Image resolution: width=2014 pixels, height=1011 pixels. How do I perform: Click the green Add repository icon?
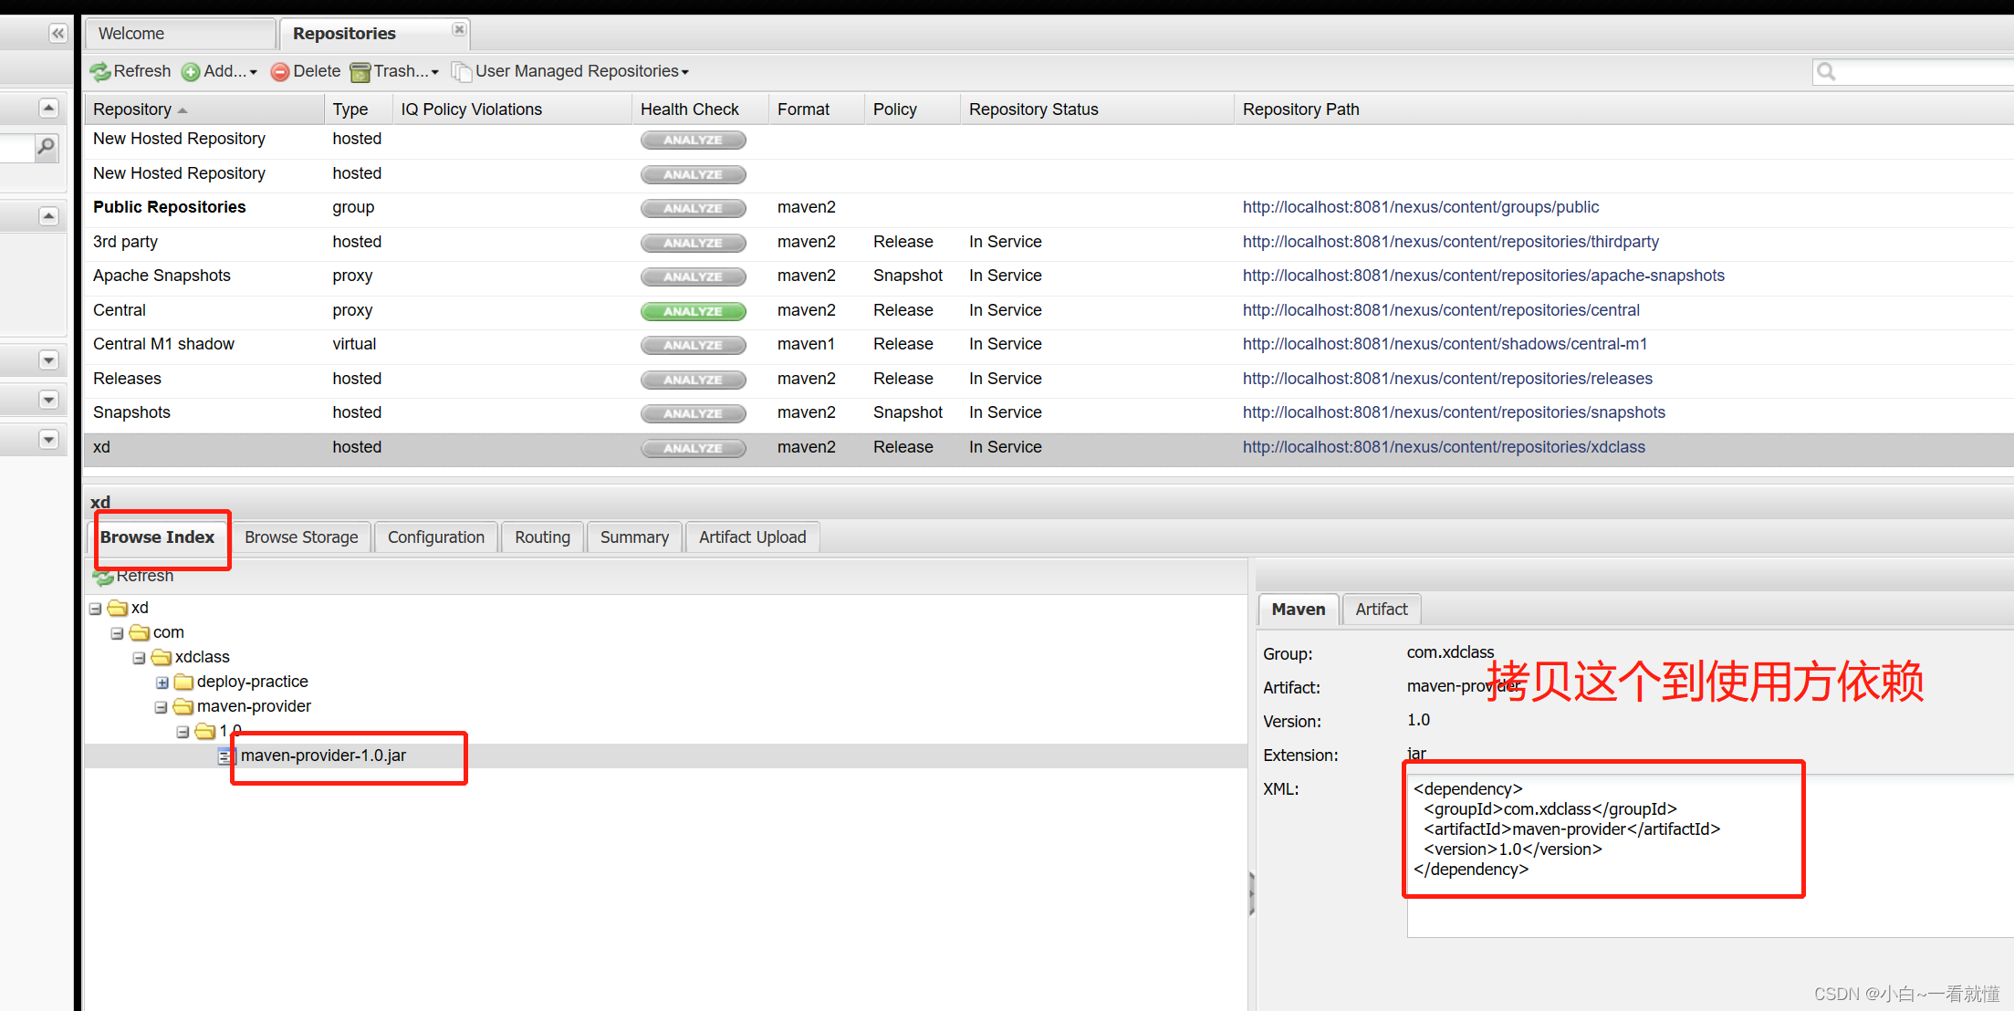[191, 71]
